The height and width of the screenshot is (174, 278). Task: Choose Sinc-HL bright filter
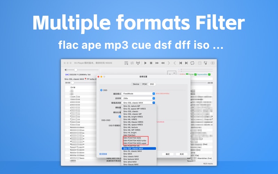pyautogui.click(x=130, y=133)
